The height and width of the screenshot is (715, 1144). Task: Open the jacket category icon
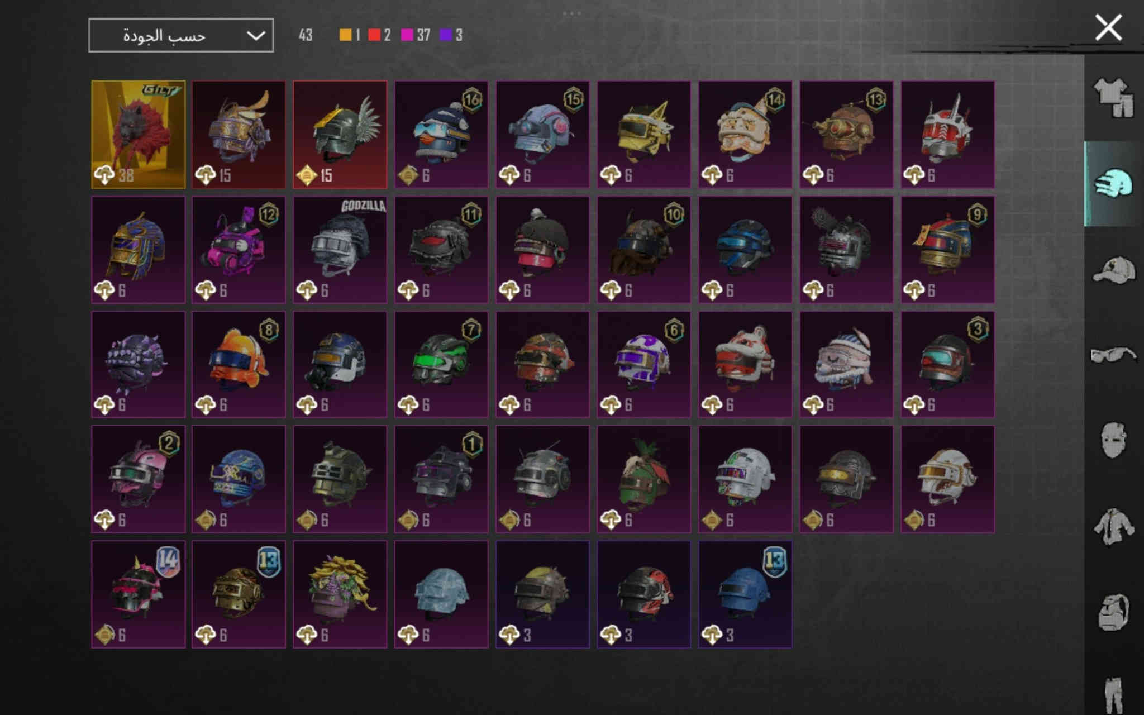1114,526
